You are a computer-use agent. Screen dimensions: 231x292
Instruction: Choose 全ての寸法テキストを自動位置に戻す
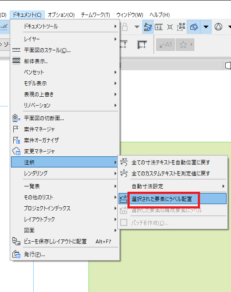pyautogui.click(x=173, y=163)
